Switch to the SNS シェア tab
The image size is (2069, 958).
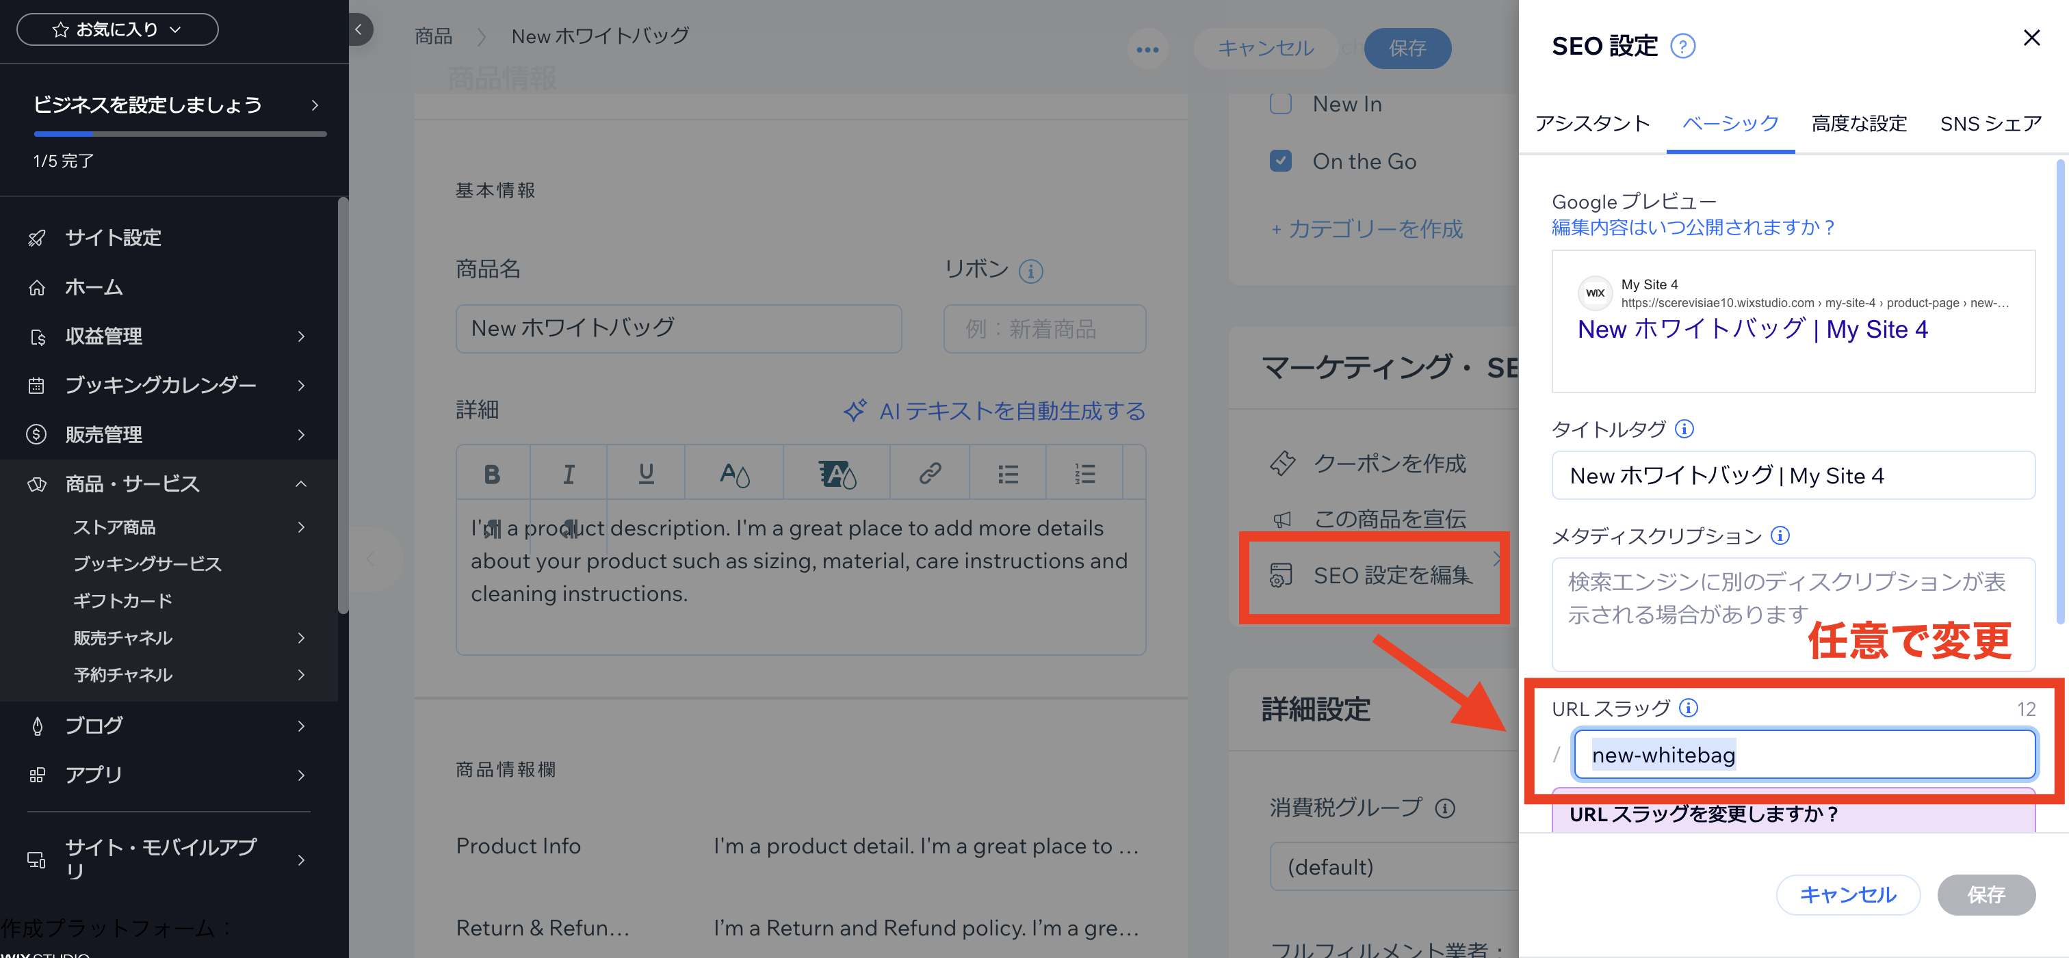point(1990,124)
